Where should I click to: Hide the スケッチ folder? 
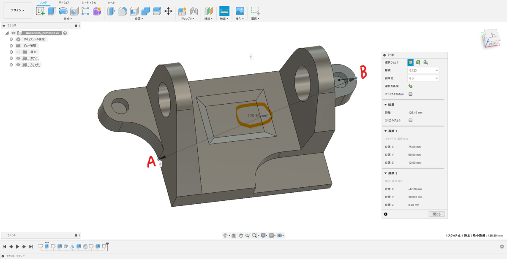(18, 65)
